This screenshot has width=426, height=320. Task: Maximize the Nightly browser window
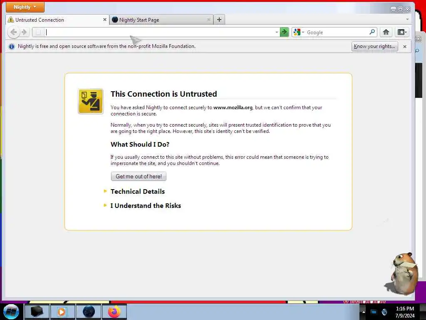coord(401,10)
